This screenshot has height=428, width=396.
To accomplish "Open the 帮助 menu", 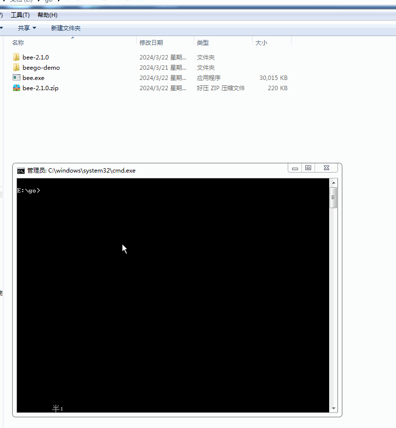I will pyautogui.click(x=46, y=15).
